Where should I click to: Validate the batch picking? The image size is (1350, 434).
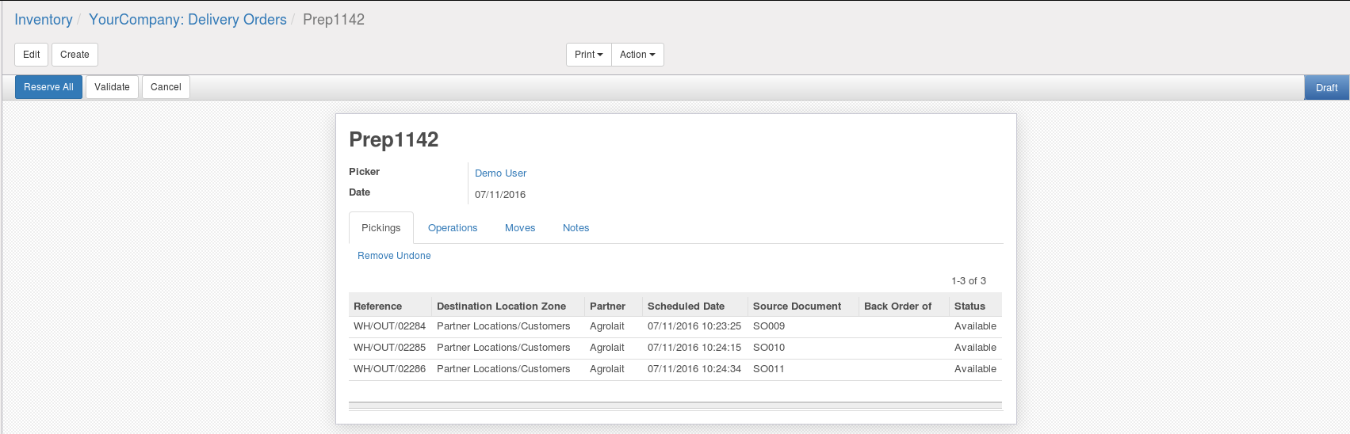(112, 87)
